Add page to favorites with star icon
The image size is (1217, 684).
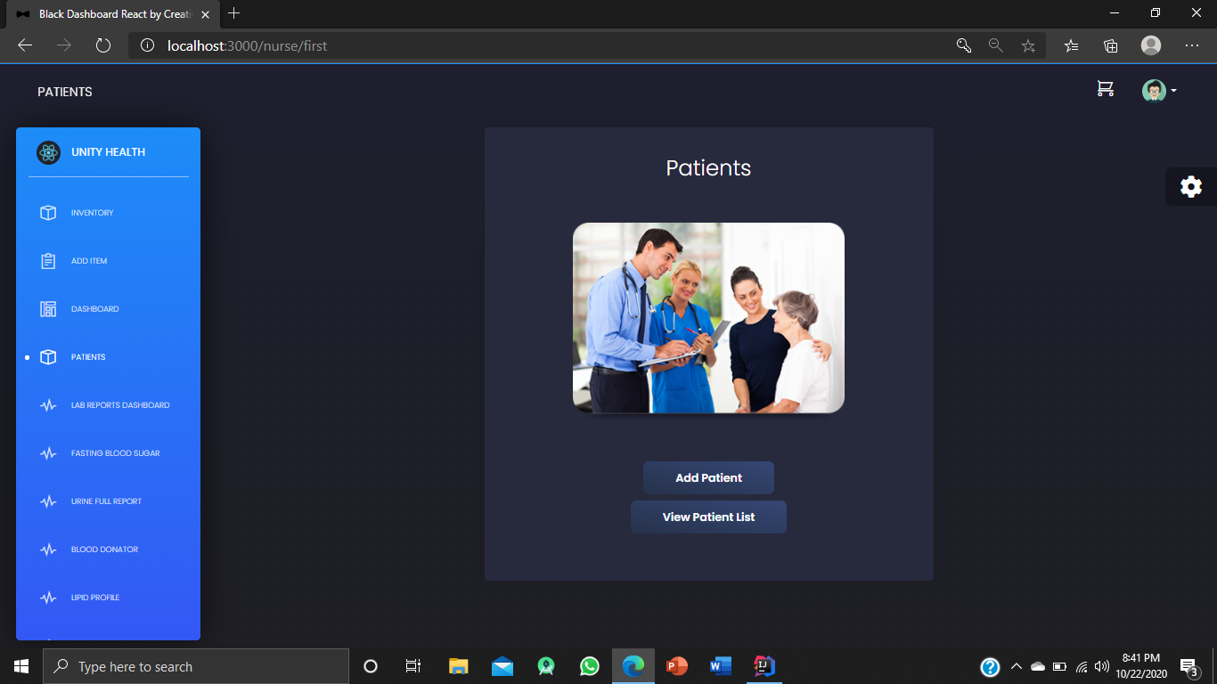point(1028,45)
